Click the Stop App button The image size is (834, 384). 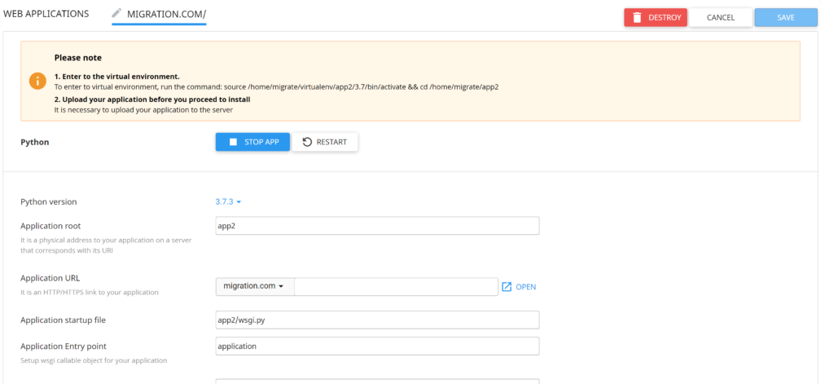coord(252,142)
